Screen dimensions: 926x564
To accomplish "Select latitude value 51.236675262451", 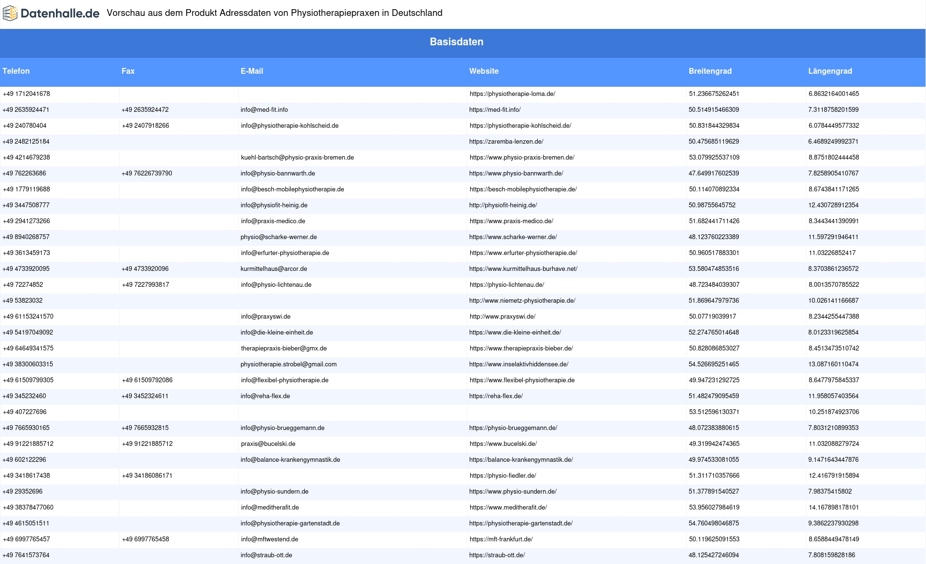I will click(x=714, y=94).
